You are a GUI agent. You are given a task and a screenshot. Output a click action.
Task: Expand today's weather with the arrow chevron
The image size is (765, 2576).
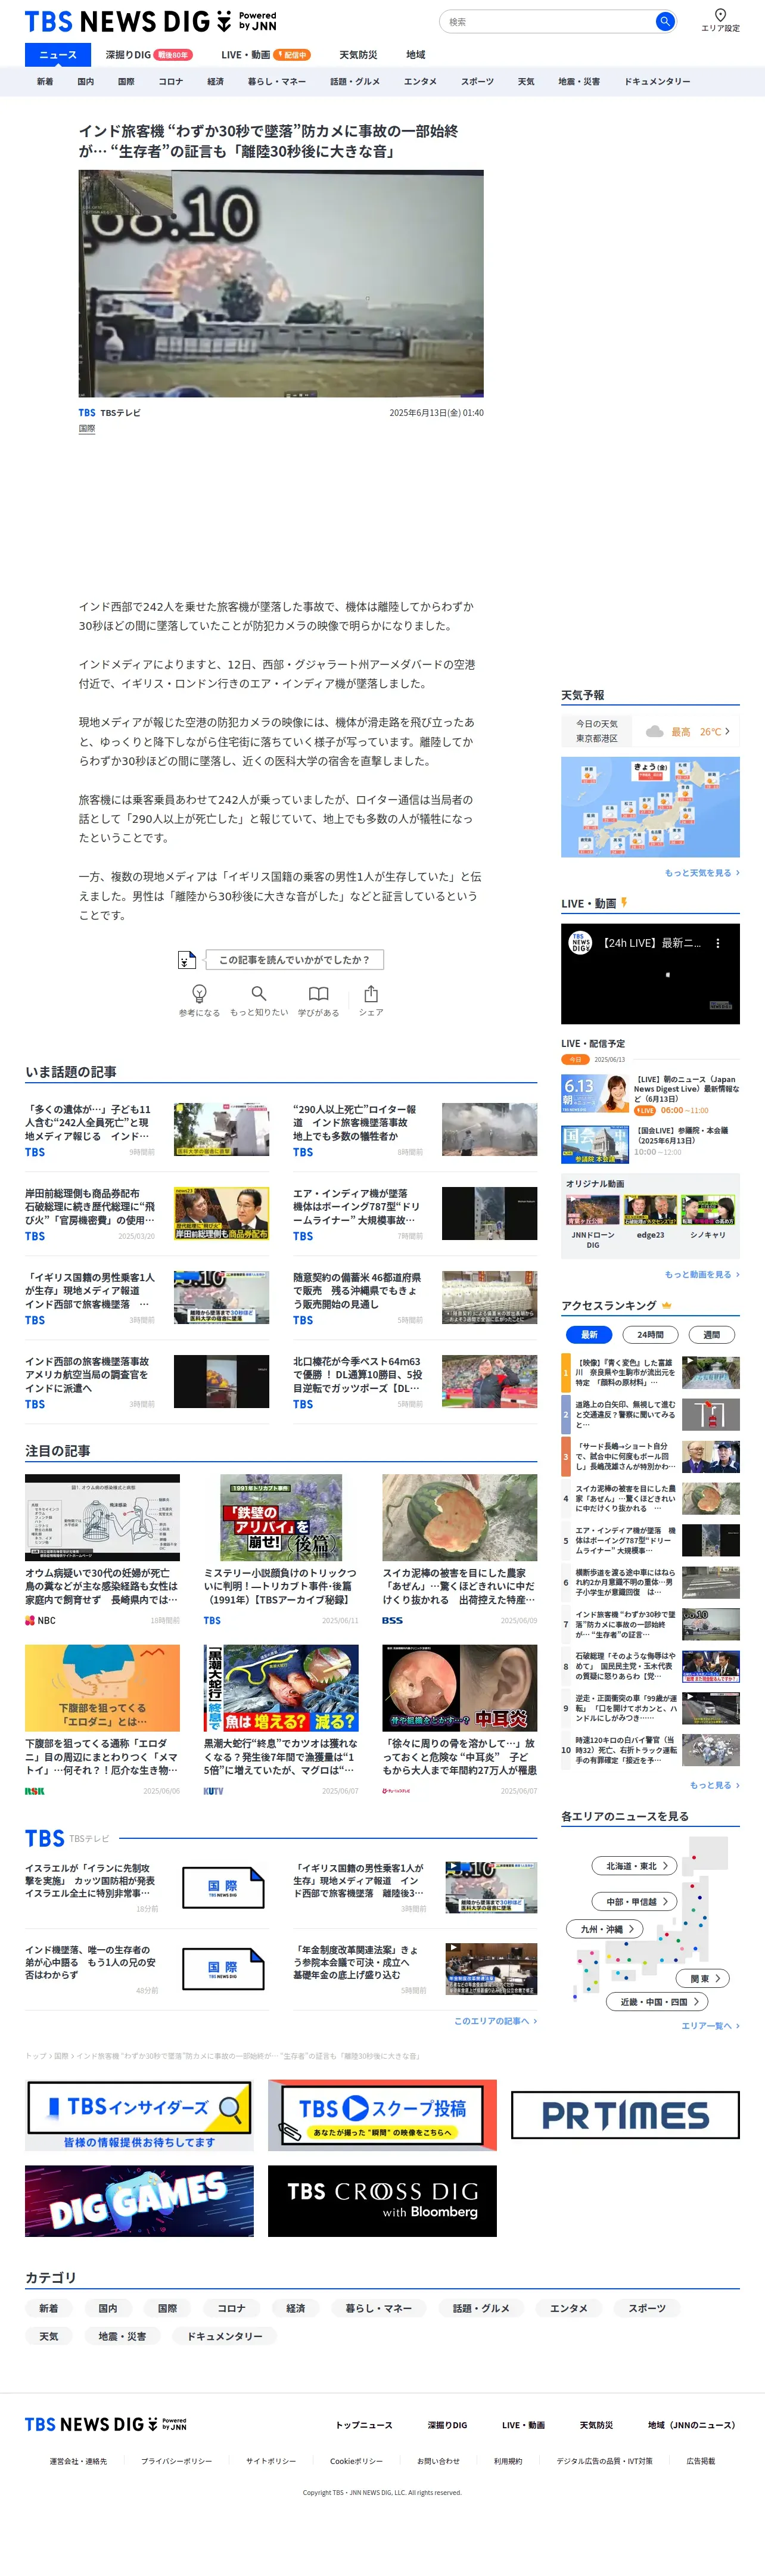(727, 731)
